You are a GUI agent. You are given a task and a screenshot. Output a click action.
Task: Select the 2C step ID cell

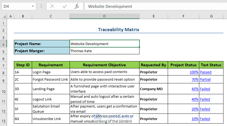[23, 79]
